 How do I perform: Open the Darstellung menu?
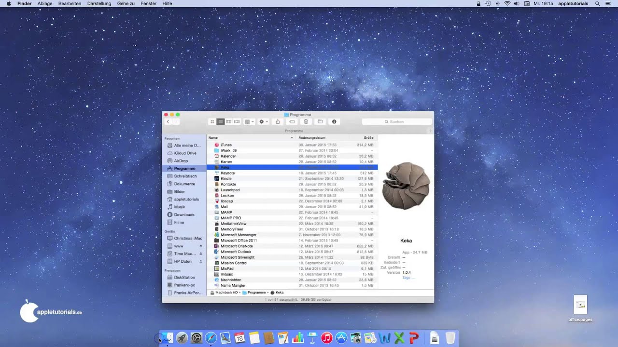click(99, 3)
